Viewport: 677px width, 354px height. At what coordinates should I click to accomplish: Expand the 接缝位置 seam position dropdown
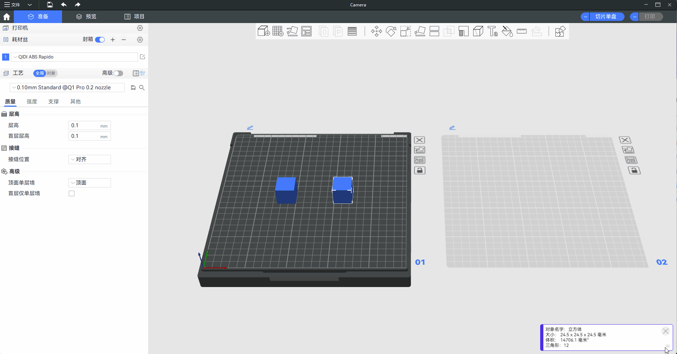89,159
